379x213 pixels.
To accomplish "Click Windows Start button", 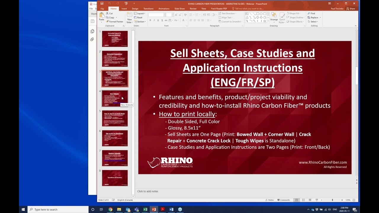I will tap(23, 209).
